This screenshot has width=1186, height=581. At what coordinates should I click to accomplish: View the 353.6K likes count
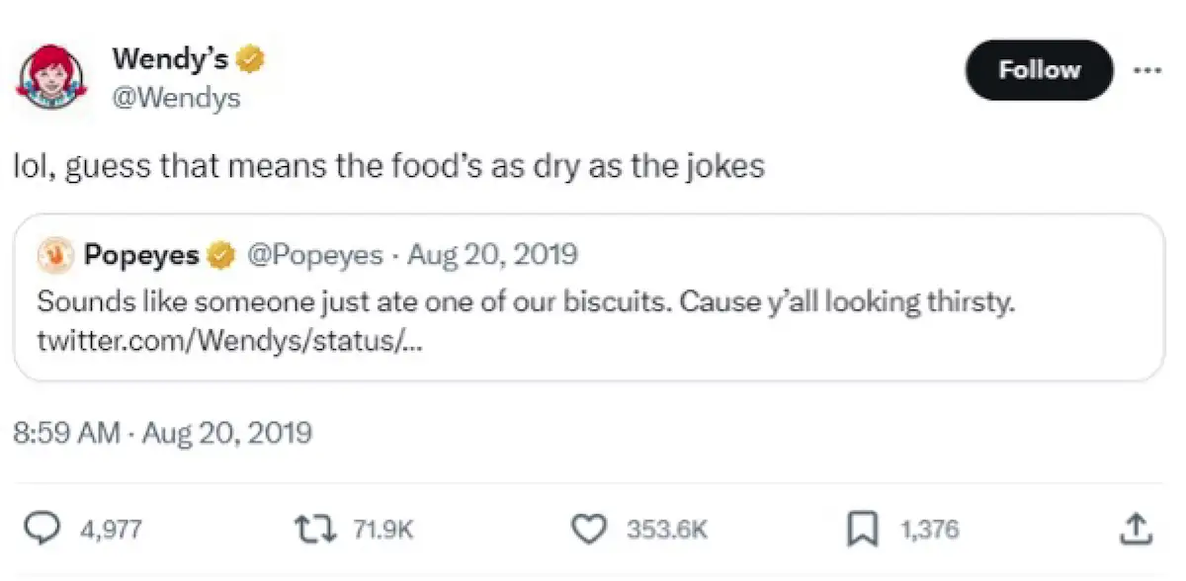coord(665,529)
